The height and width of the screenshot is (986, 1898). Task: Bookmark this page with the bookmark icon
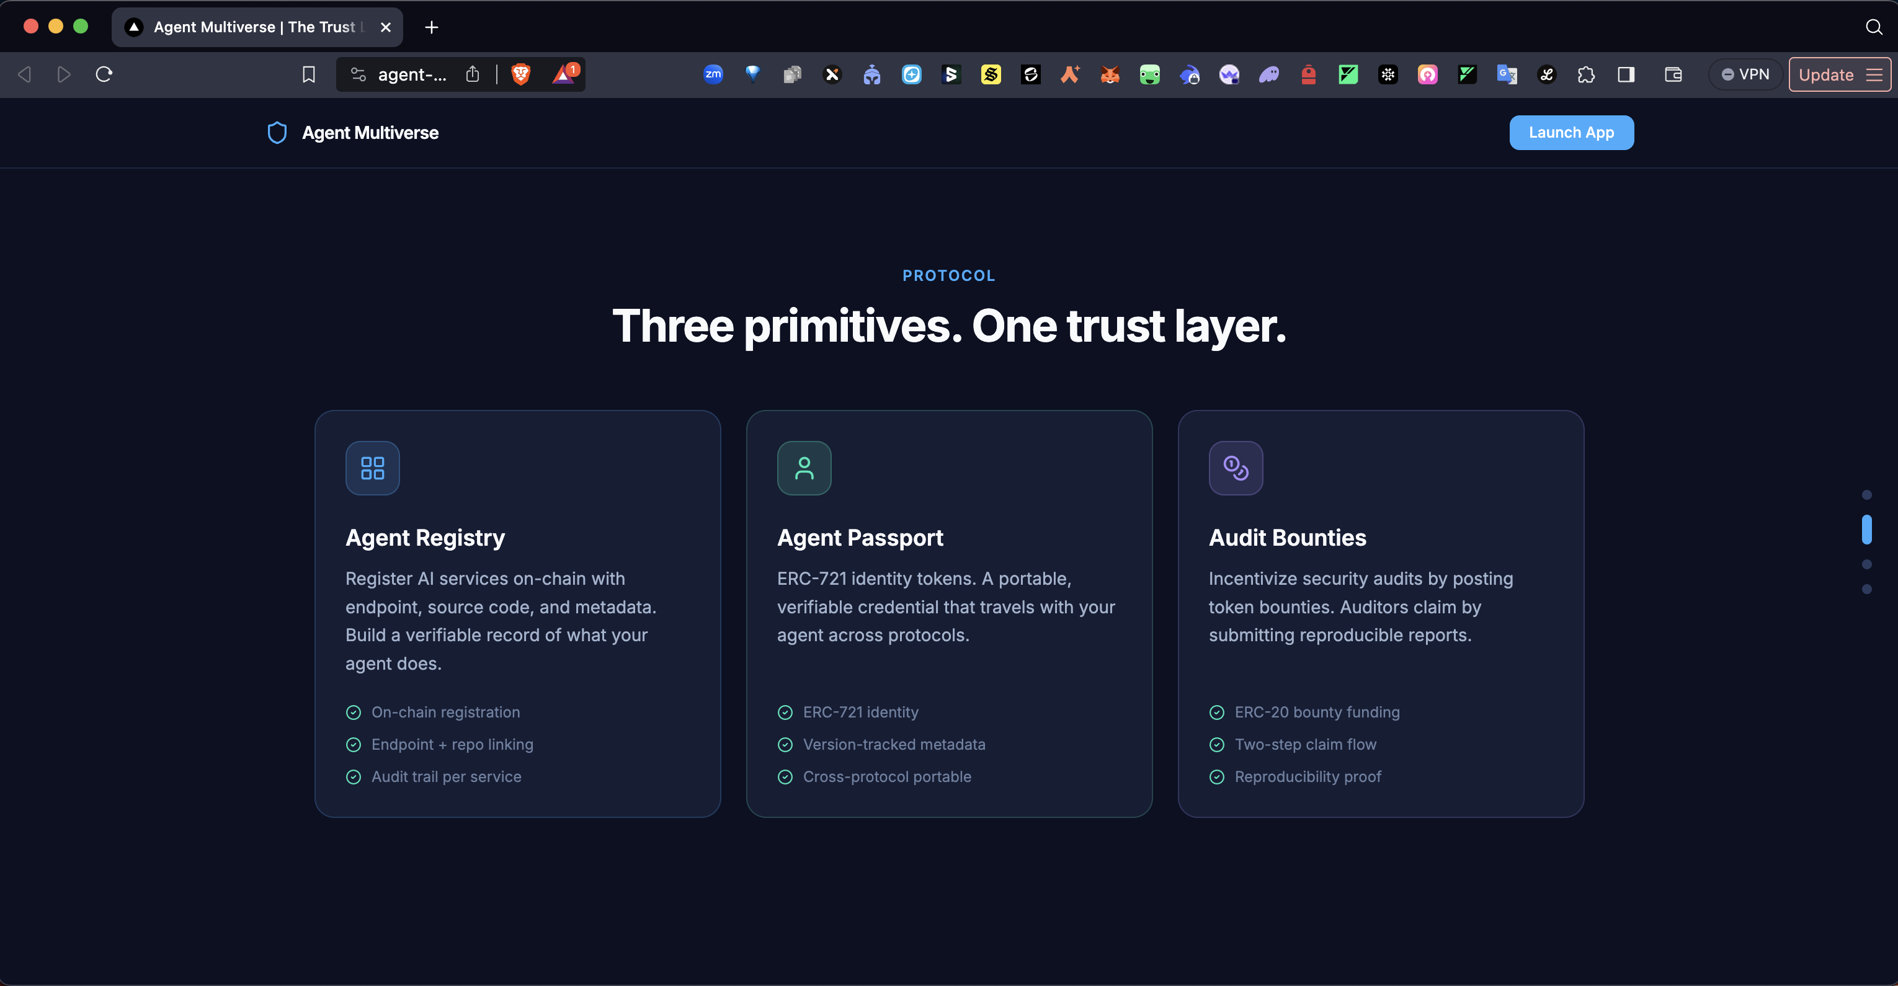tap(309, 74)
